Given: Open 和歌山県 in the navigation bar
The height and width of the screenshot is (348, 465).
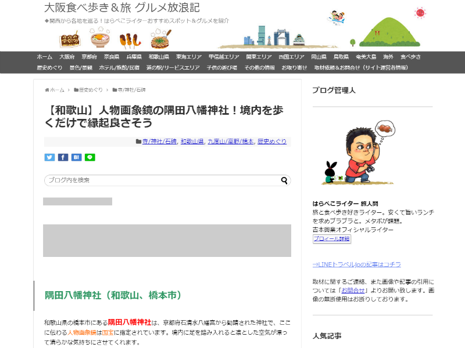Looking at the screenshot, I should pyautogui.click(x=159, y=57).
